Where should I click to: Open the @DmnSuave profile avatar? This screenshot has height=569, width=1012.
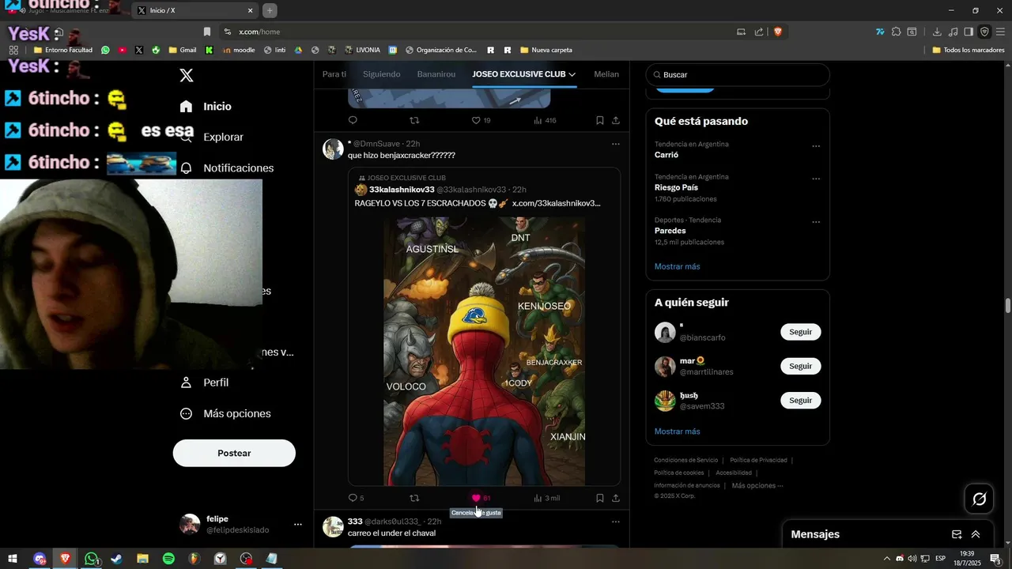tap(333, 149)
